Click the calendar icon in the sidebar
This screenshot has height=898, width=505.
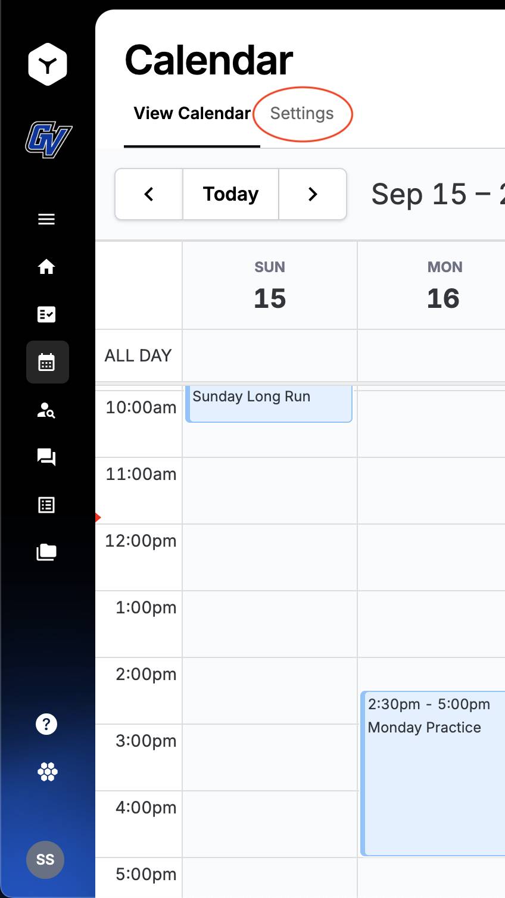(47, 362)
